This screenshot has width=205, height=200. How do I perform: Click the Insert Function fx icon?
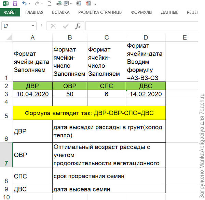78,26
